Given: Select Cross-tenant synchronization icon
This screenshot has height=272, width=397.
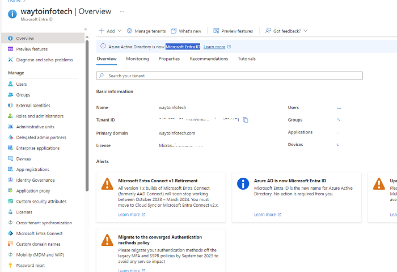Looking at the screenshot, I should pyautogui.click(x=10, y=223).
